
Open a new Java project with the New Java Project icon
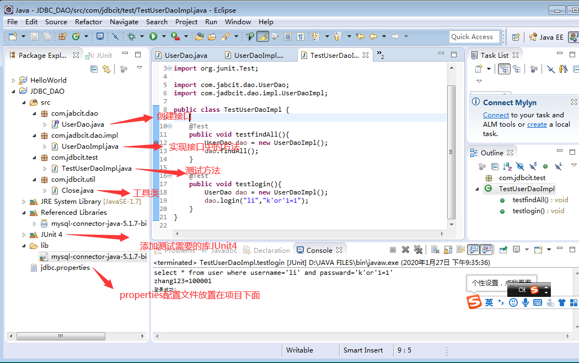pos(61,37)
